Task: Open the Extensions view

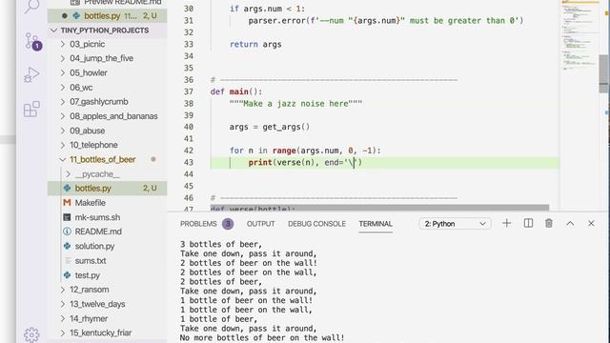Action: pyautogui.click(x=31, y=109)
